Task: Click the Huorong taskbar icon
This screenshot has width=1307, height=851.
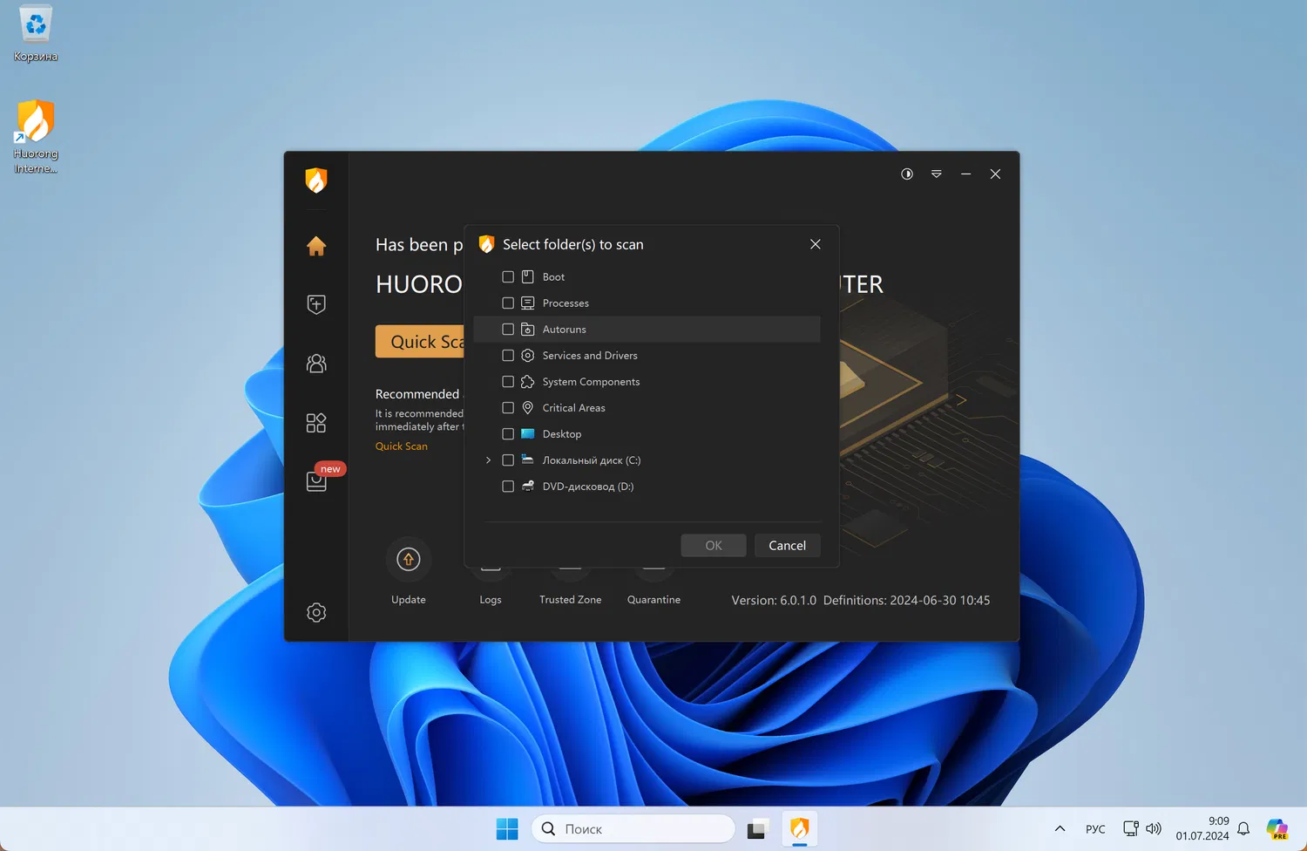Action: coord(799,829)
